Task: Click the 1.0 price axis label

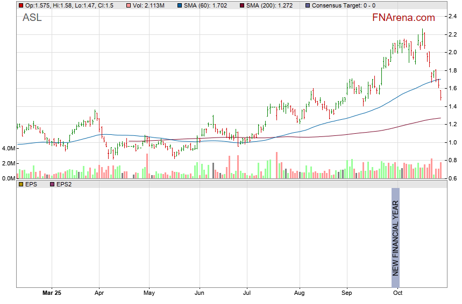Action: (453, 142)
